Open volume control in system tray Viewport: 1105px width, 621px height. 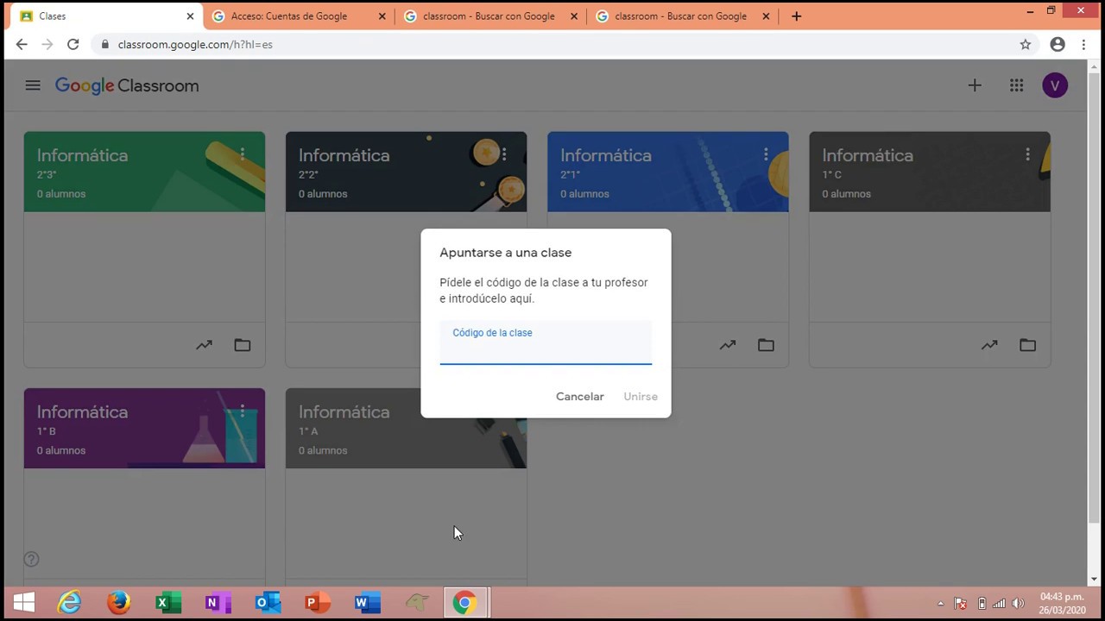point(1018,604)
